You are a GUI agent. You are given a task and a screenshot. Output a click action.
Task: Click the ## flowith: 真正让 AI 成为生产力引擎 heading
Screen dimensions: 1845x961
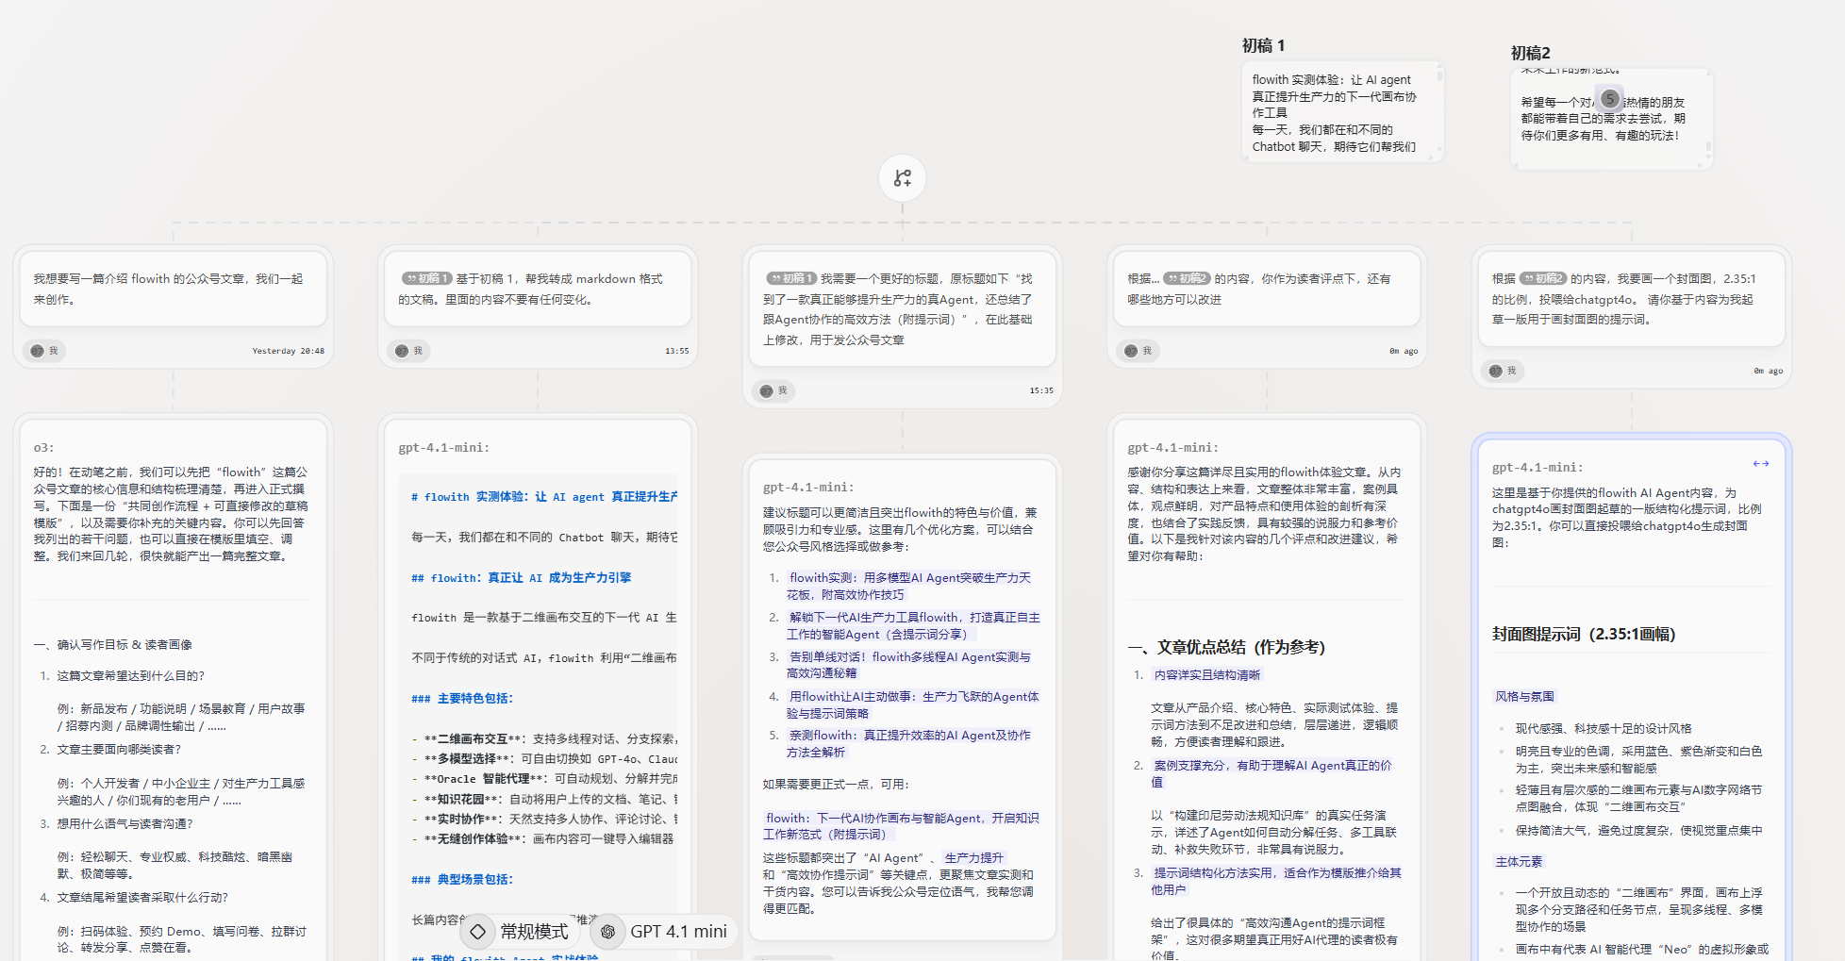[x=521, y=577]
